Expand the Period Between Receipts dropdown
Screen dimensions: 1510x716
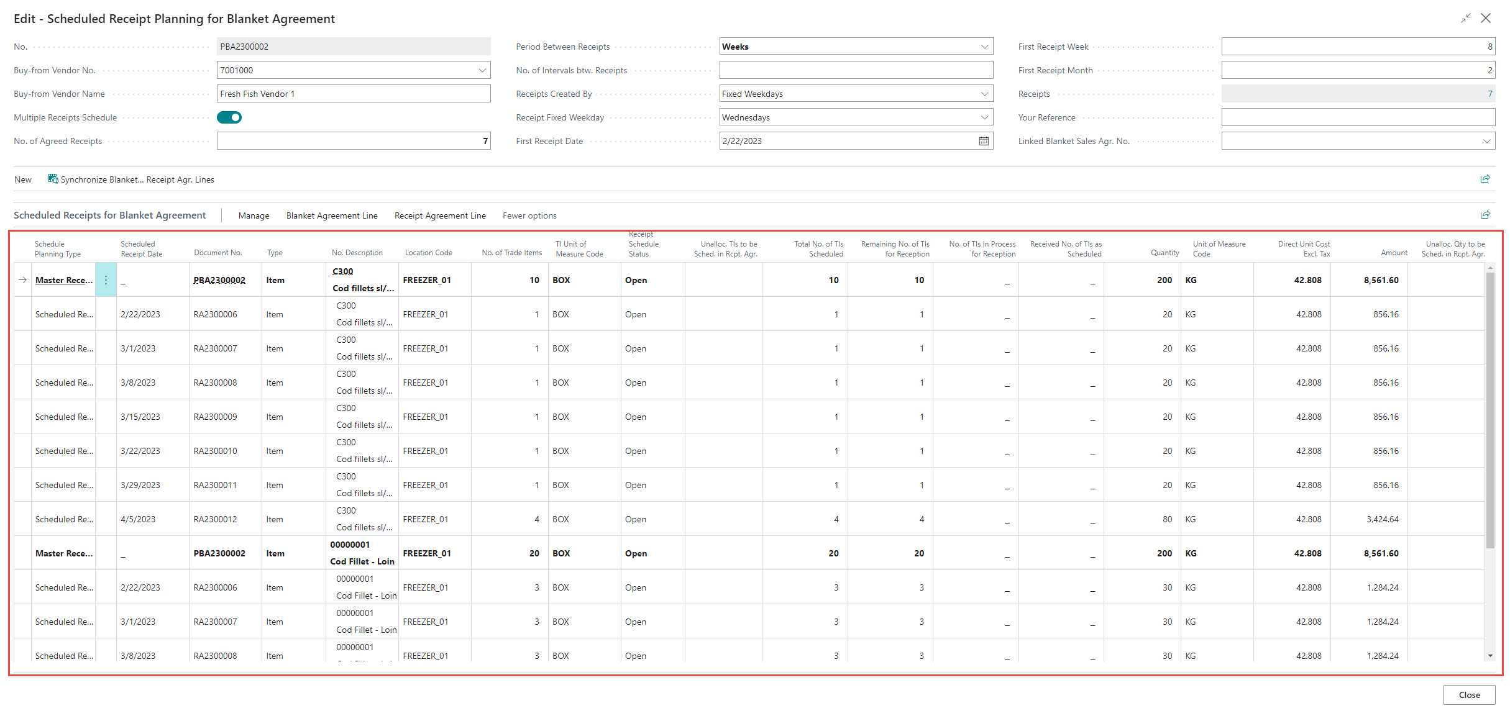984,47
